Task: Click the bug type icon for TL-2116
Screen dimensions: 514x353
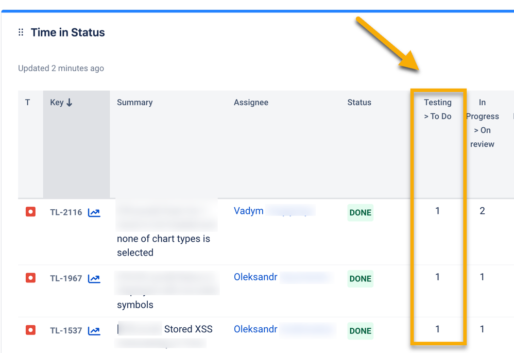Action: point(31,212)
